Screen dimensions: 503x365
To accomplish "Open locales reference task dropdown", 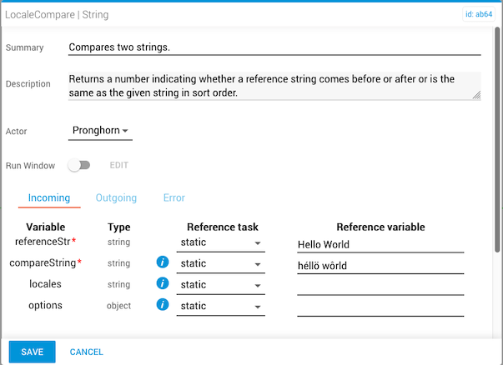I will pos(221,285).
